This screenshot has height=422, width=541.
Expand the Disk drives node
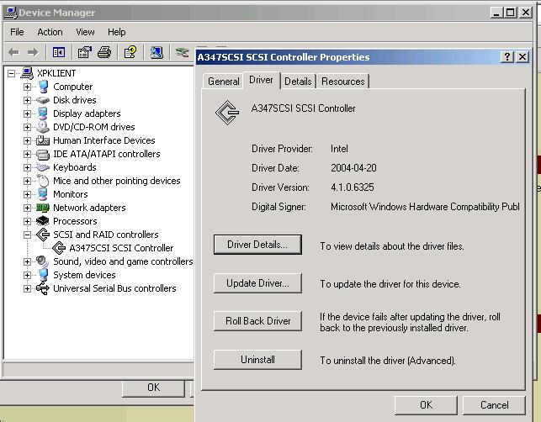point(27,100)
